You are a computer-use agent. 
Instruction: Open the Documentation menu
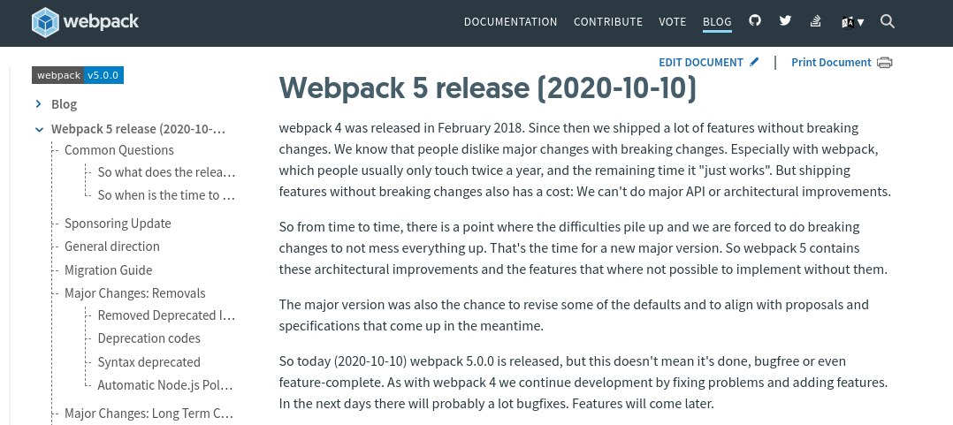pos(510,22)
